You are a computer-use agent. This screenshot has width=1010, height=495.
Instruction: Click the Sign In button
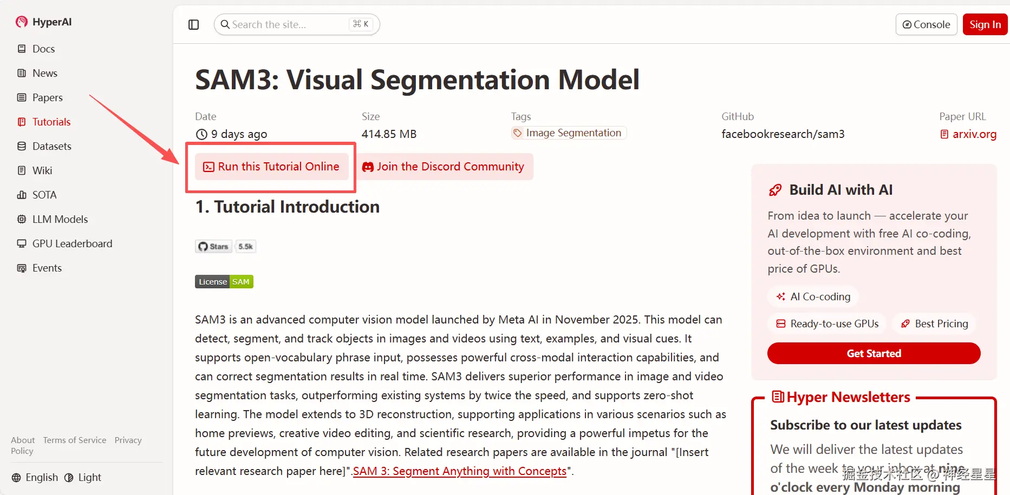[x=985, y=24]
